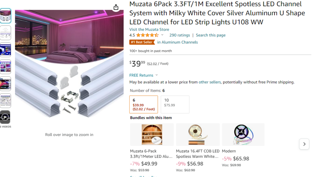Click the share icon above product image

pyautogui.click(x=116, y=7)
